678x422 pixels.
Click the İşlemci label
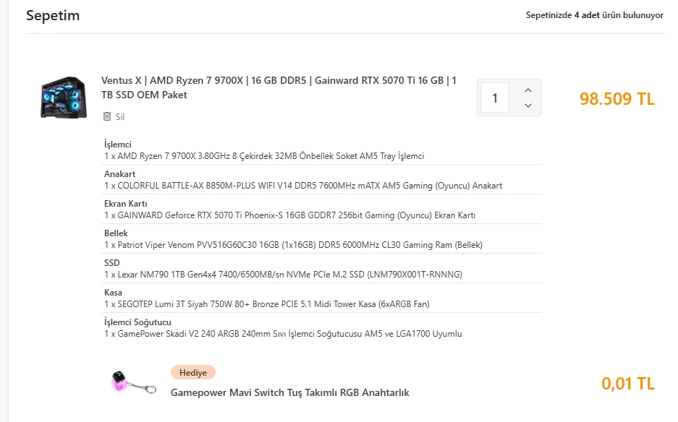[118, 145]
